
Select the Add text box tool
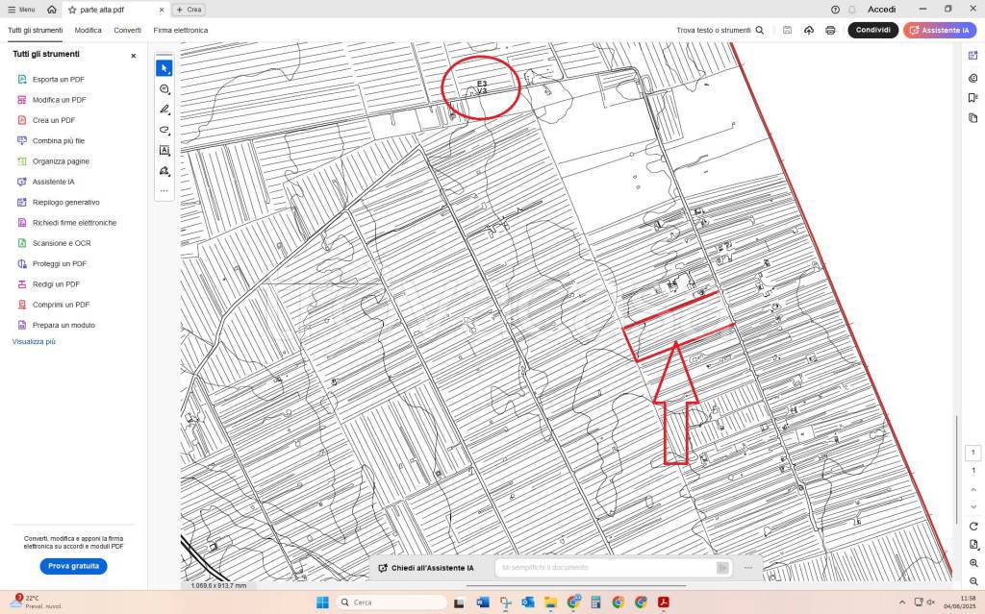coord(164,151)
